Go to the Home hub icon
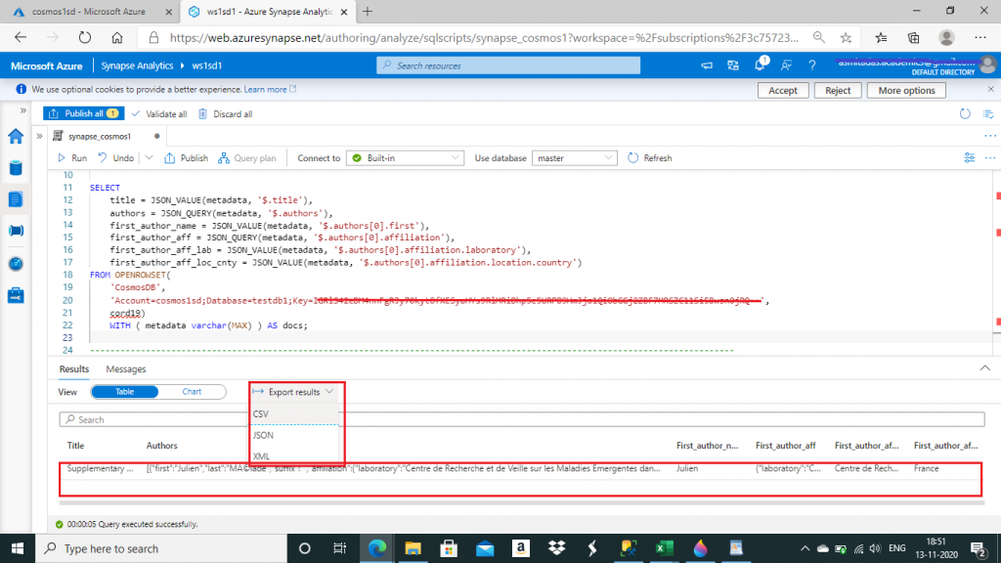 tap(16, 136)
